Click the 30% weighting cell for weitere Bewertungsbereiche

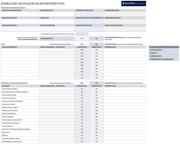[82, 83]
